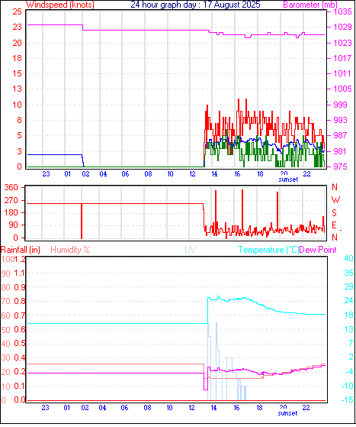This screenshot has width=356, height=427.
Task: Click the 360 degree wind direction label
Action: click(x=11, y=187)
